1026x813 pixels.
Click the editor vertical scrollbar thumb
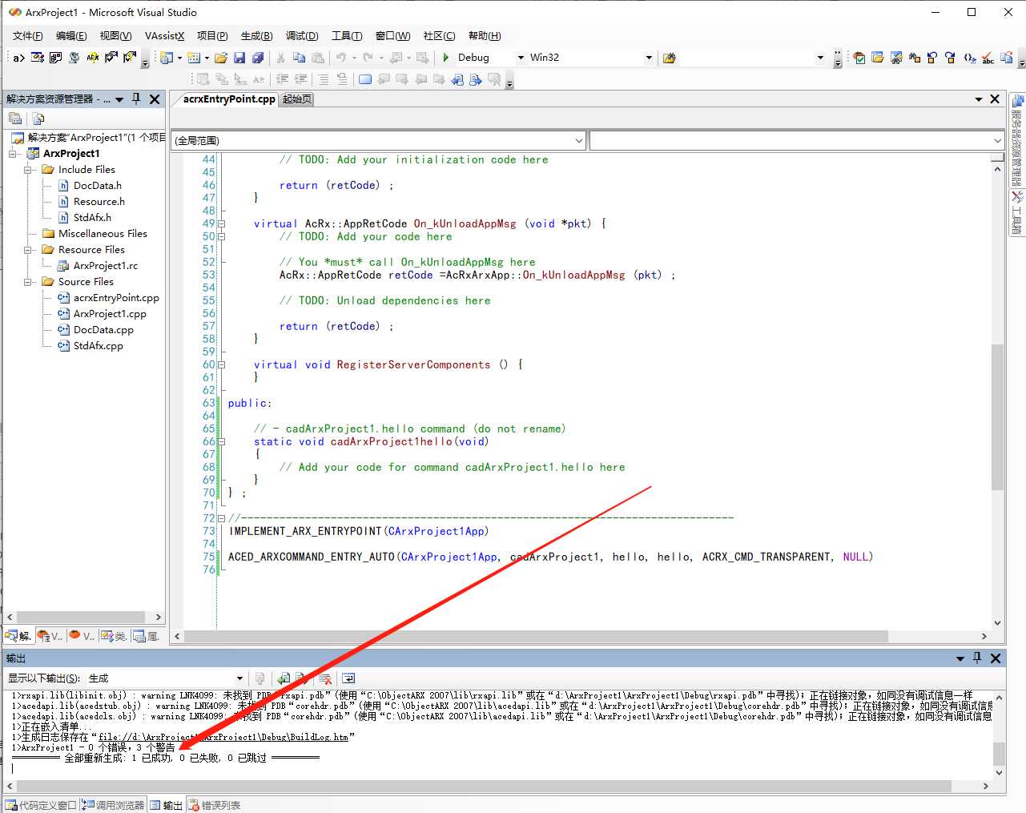click(997, 417)
